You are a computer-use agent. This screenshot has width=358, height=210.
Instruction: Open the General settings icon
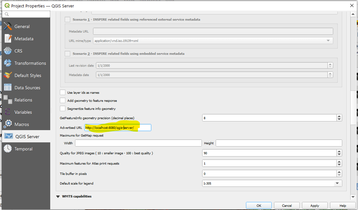tap(7, 26)
